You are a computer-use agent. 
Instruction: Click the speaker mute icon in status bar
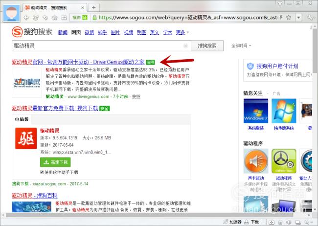289,222
